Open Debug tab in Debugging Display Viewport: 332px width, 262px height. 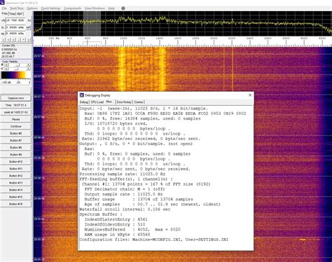pyautogui.click(x=84, y=102)
